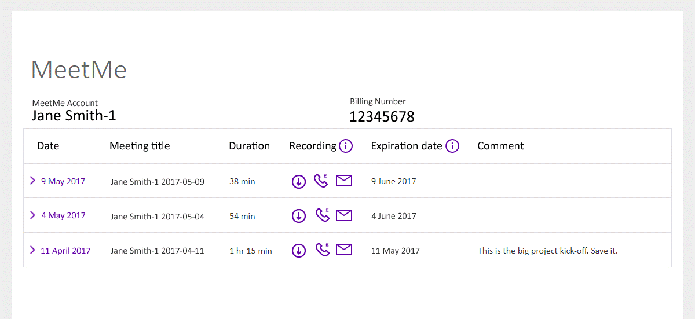The height and width of the screenshot is (319, 695).
Task: Click the Date column header
Action: [x=48, y=146]
